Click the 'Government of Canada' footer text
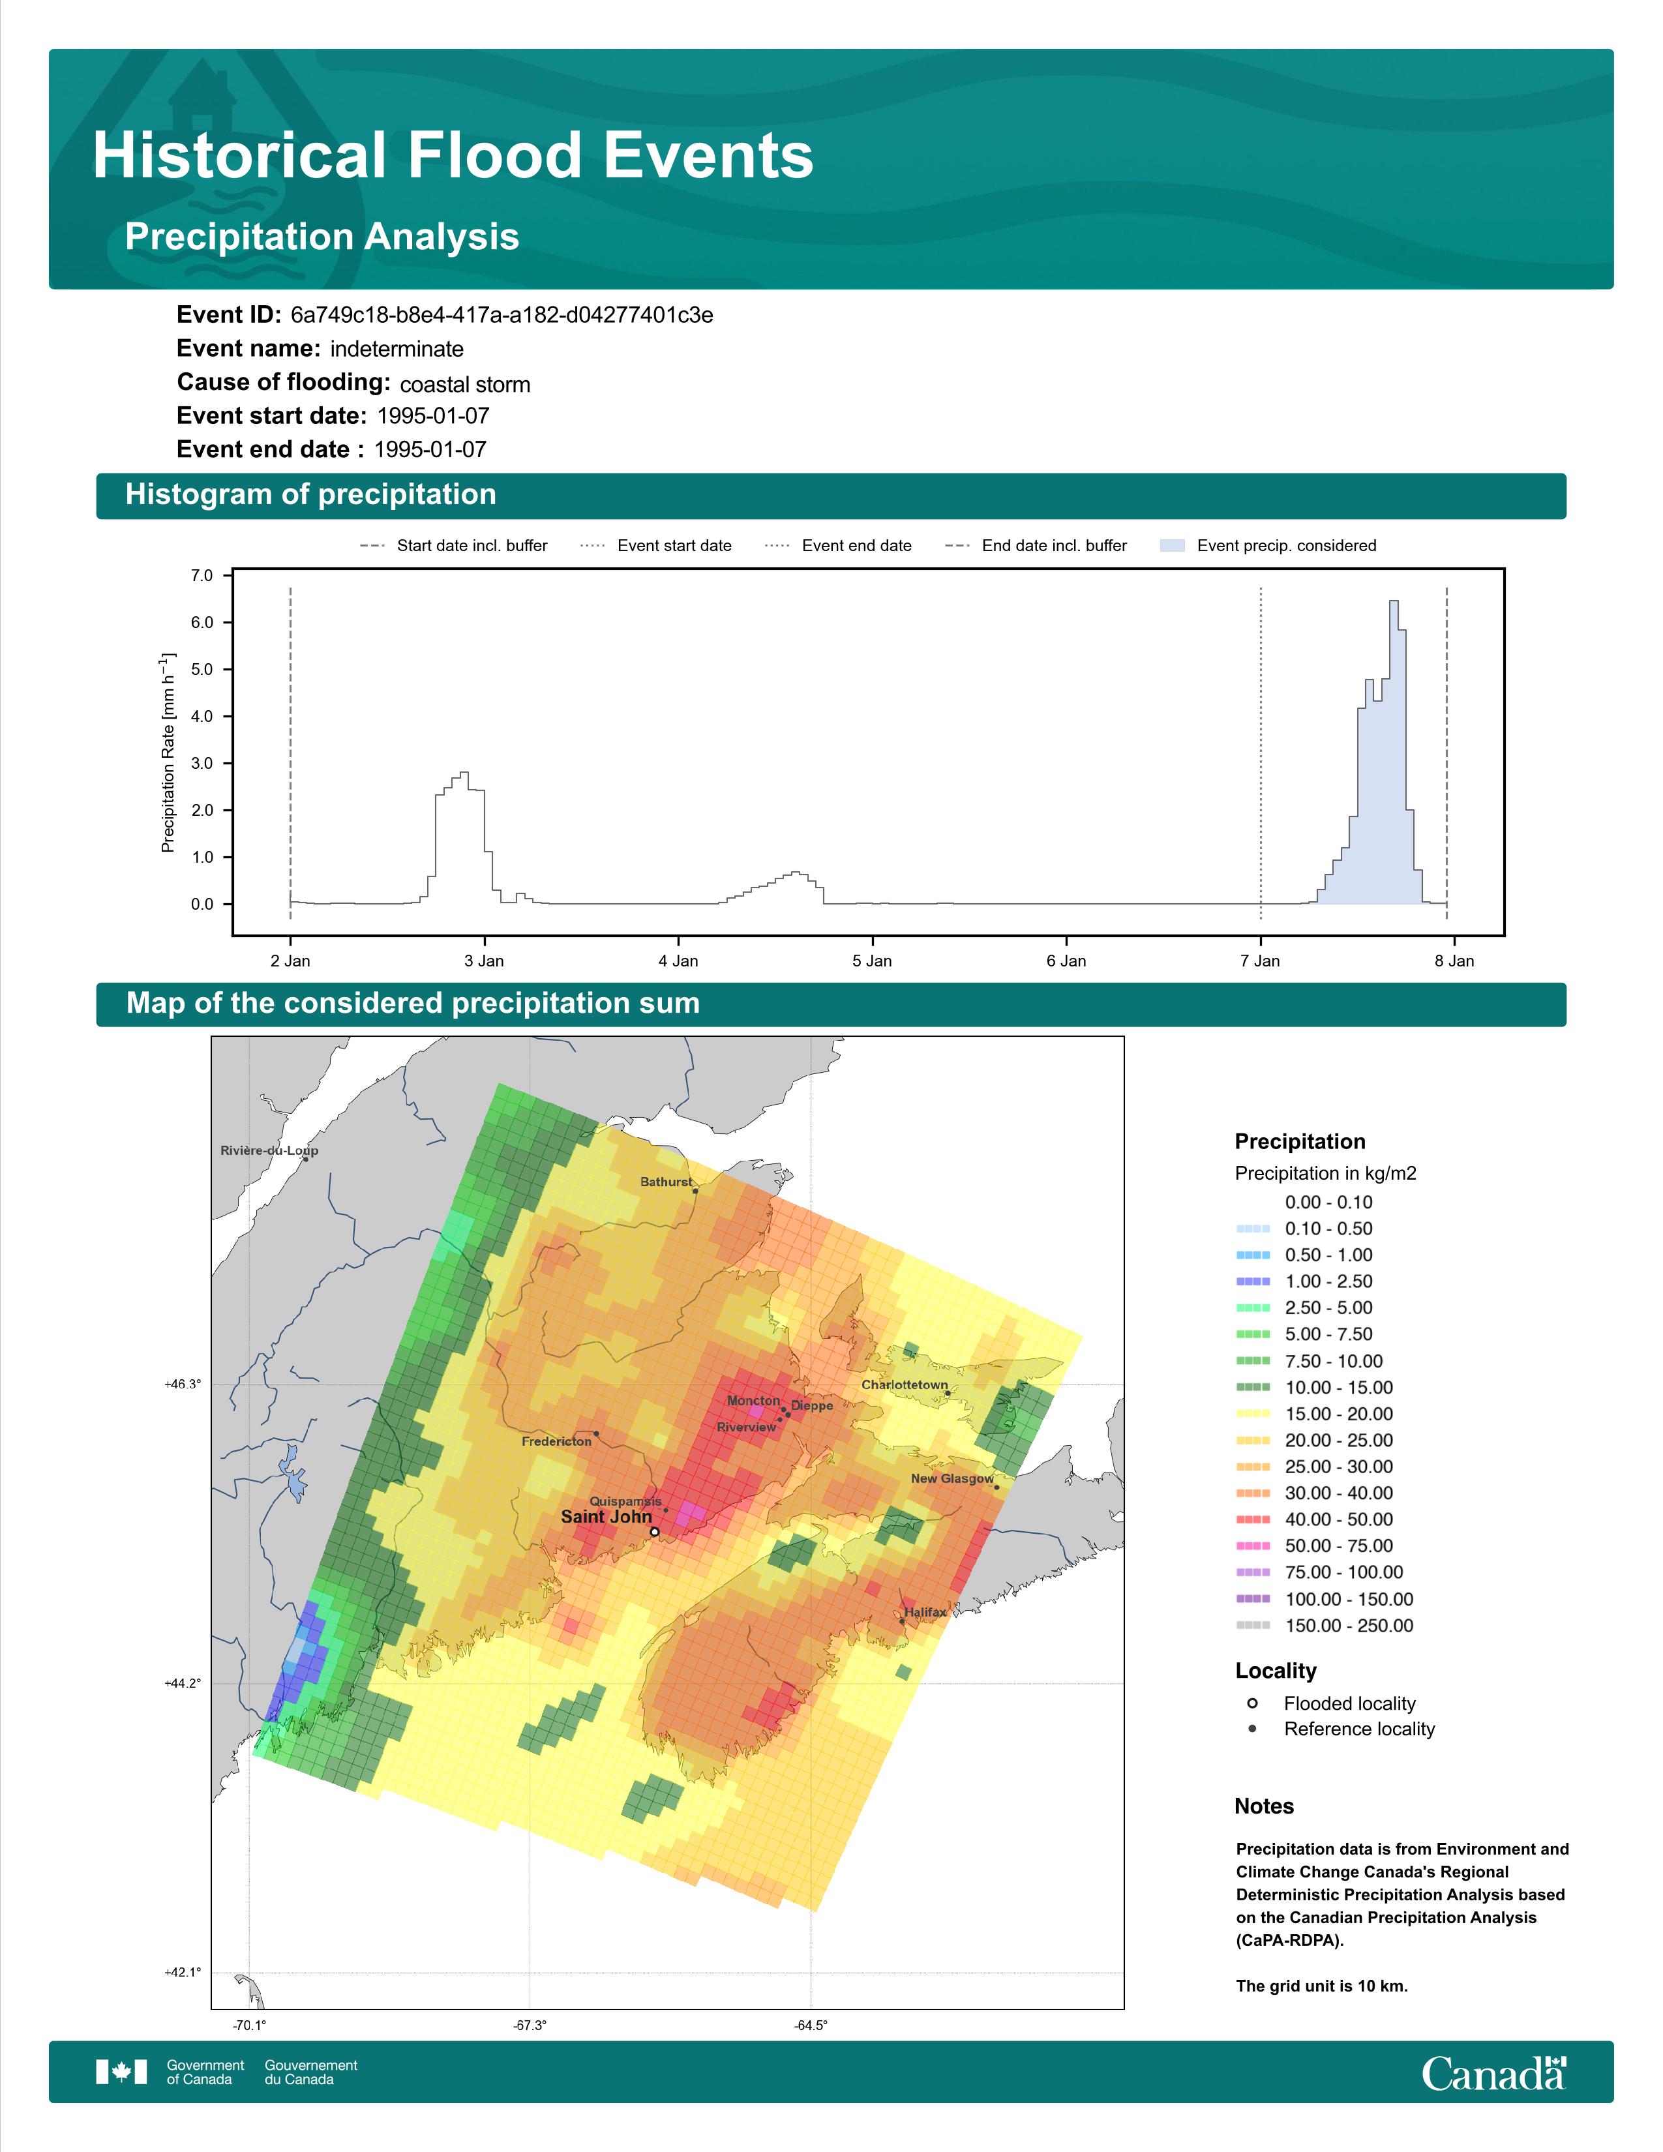 (205, 2072)
